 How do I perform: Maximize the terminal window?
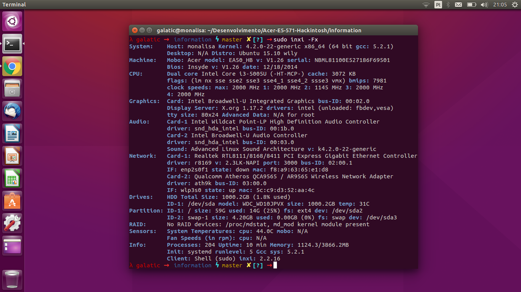149,30
